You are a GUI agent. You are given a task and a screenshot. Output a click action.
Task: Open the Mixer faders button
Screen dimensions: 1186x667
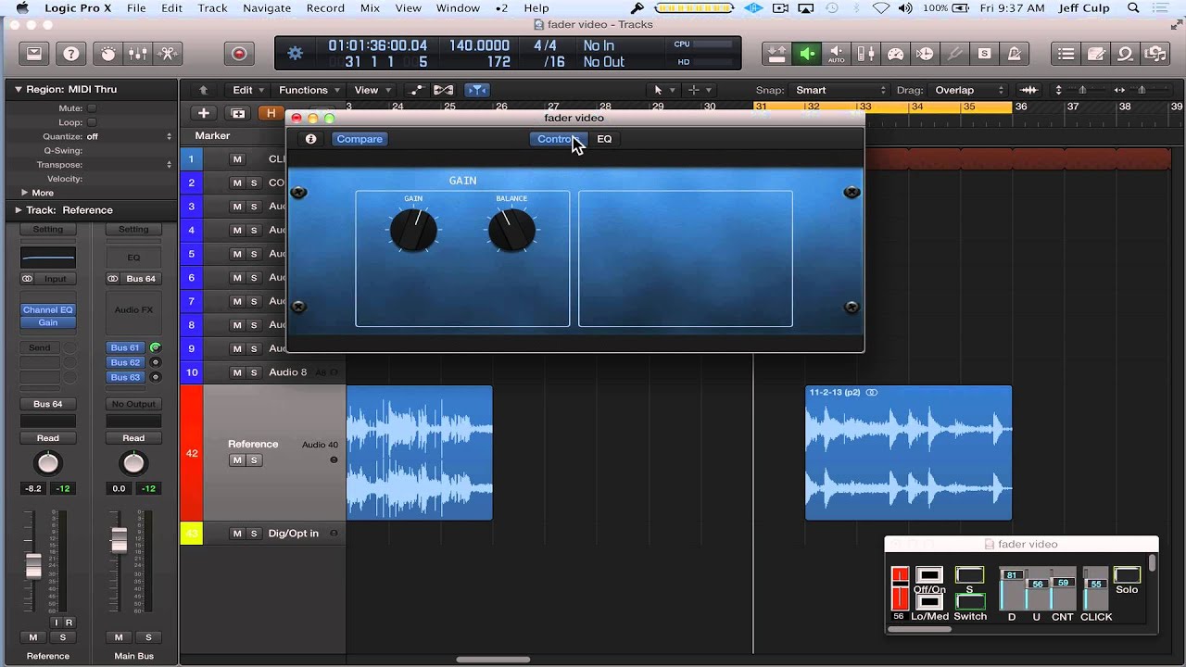click(138, 54)
